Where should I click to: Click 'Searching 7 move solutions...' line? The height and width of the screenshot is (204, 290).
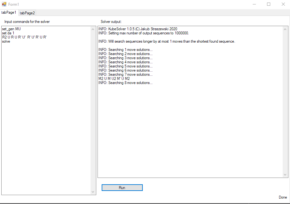pos(125,74)
